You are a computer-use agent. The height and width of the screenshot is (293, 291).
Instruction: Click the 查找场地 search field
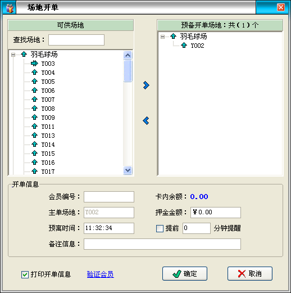[x=76, y=40]
